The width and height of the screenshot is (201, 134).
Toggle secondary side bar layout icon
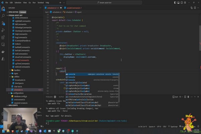pyautogui.click(x=182, y=3)
